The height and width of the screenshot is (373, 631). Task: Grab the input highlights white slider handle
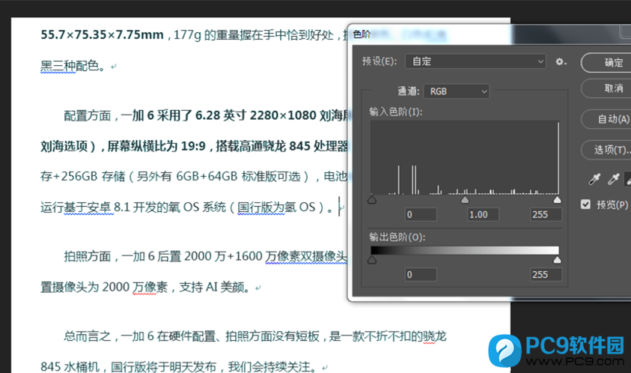pyautogui.click(x=557, y=200)
